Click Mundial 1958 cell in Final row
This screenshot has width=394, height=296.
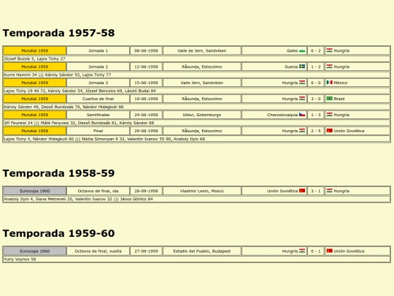(x=35, y=131)
